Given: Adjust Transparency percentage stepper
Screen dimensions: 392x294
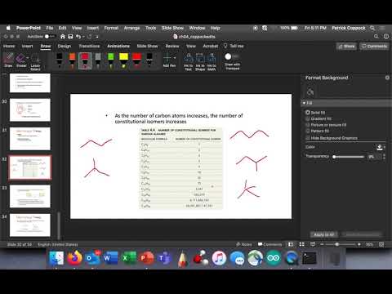Looking at the screenshot, I should pyautogui.click(x=384, y=157).
